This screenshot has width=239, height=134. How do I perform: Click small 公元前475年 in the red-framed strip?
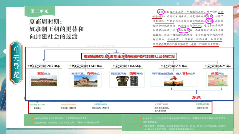202,104
